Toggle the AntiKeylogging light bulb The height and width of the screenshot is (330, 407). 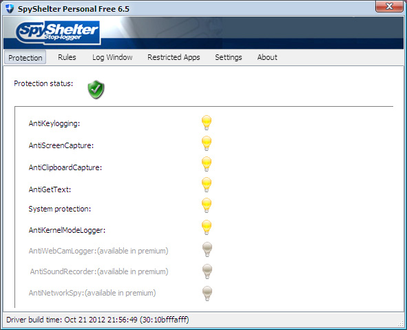[x=207, y=123]
